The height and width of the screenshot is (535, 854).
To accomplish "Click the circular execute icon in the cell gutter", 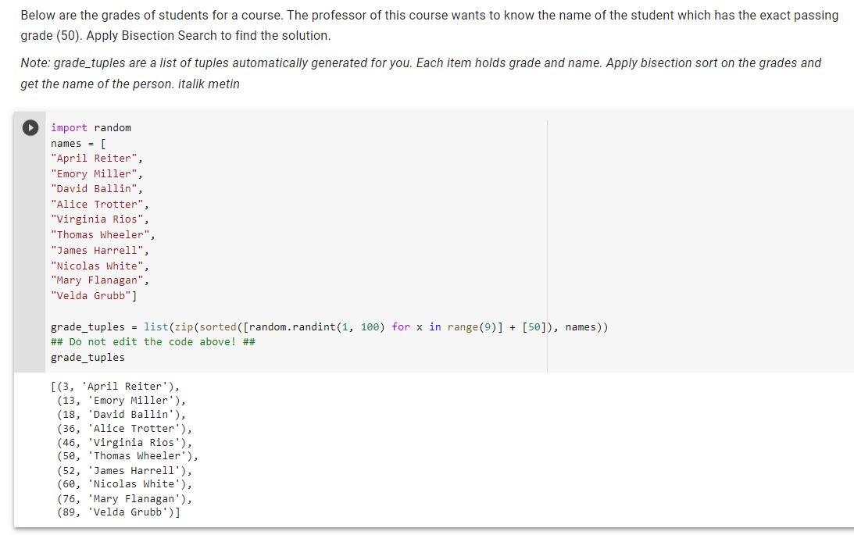I will click(x=29, y=127).
